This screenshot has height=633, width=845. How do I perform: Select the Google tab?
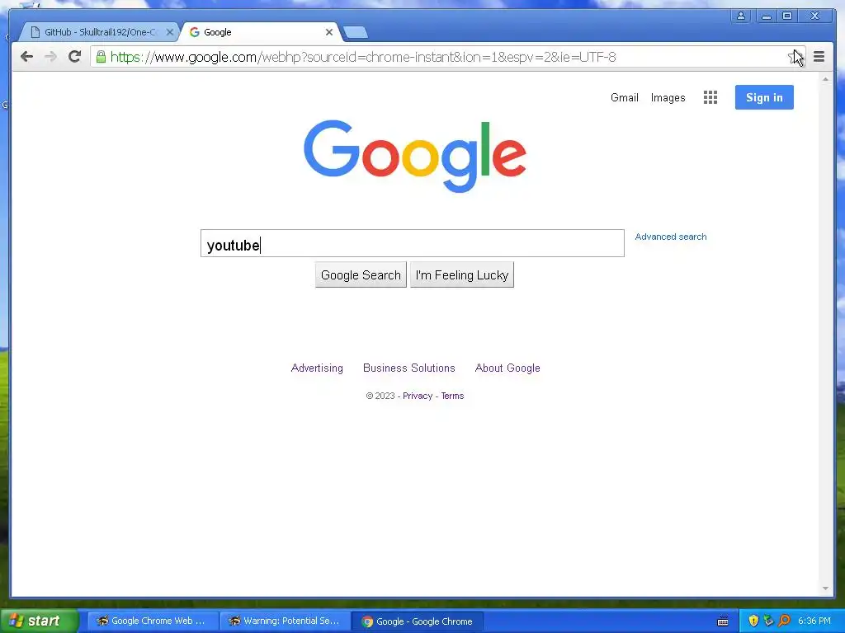pyautogui.click(x=260, y=32)
